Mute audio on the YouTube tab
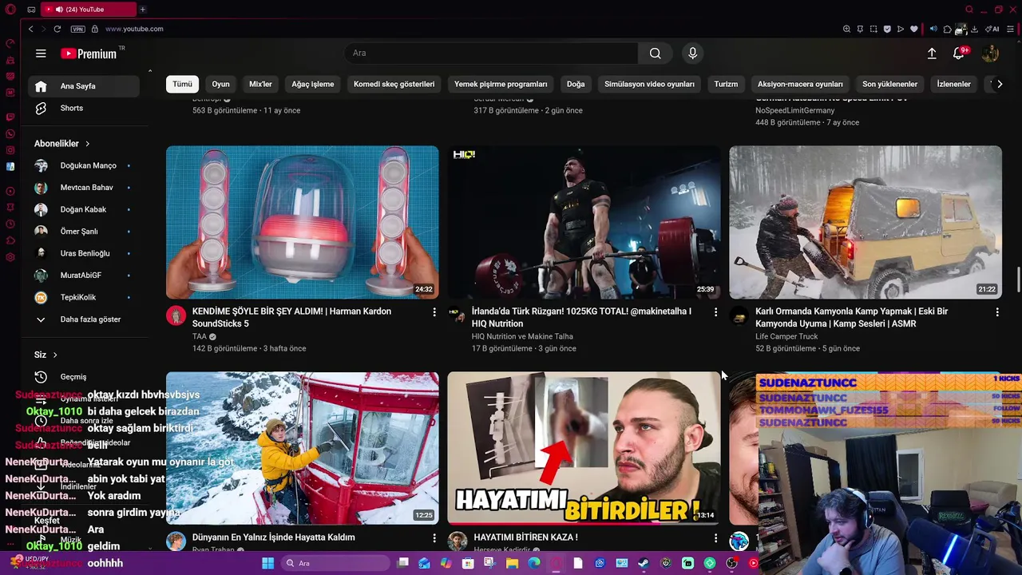The image size is (1022, 575). [59, 10]
